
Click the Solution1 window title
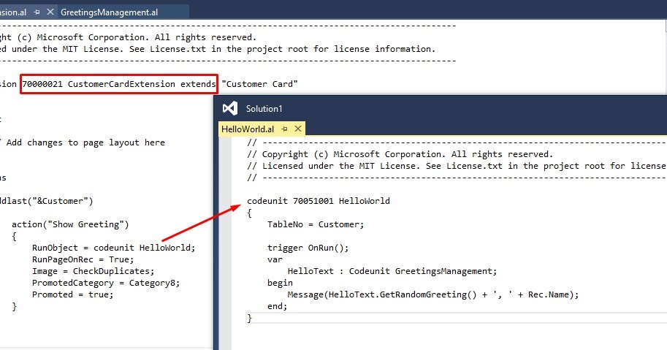point(264,109)
